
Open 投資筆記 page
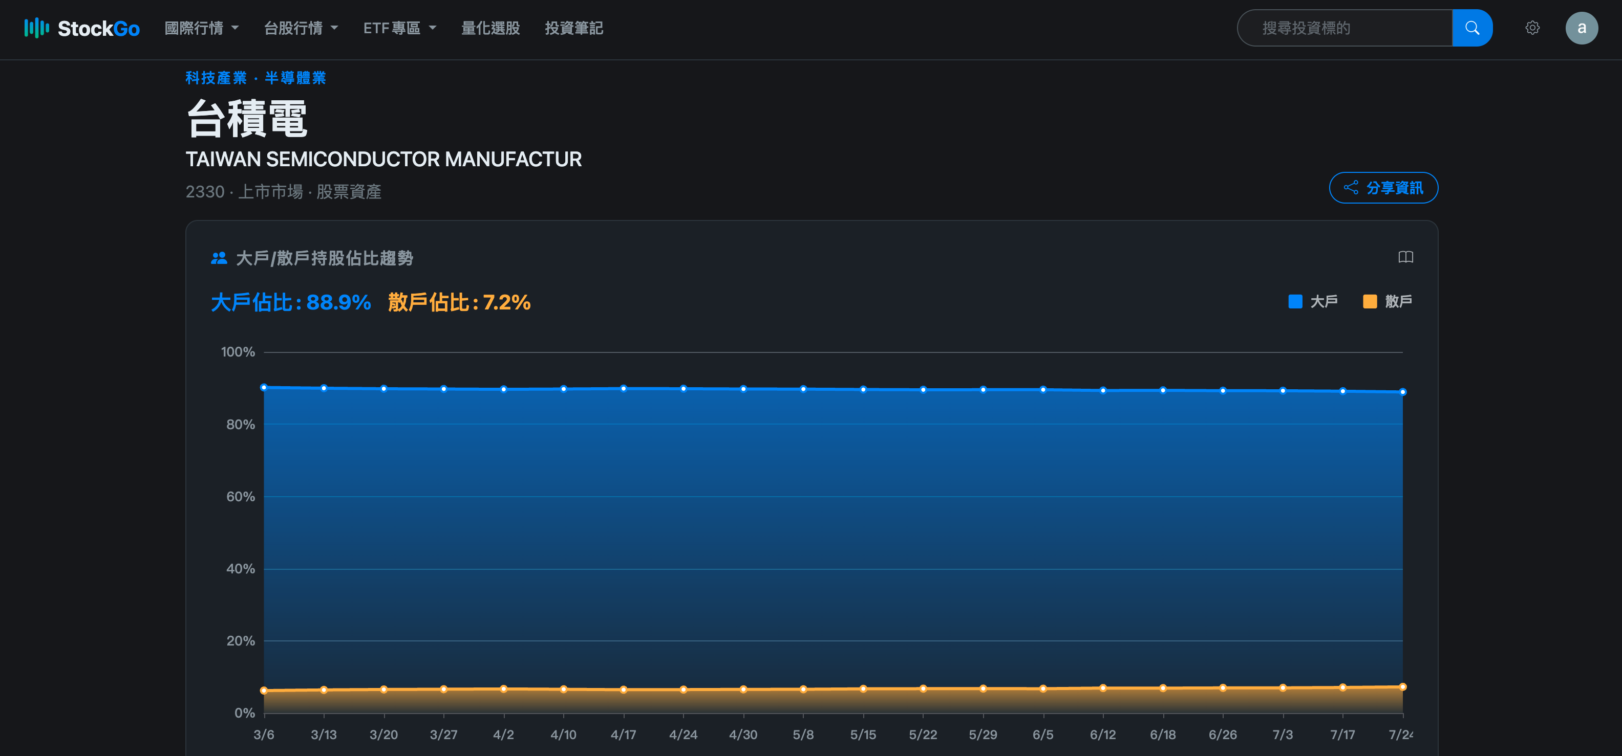(573, 28)
